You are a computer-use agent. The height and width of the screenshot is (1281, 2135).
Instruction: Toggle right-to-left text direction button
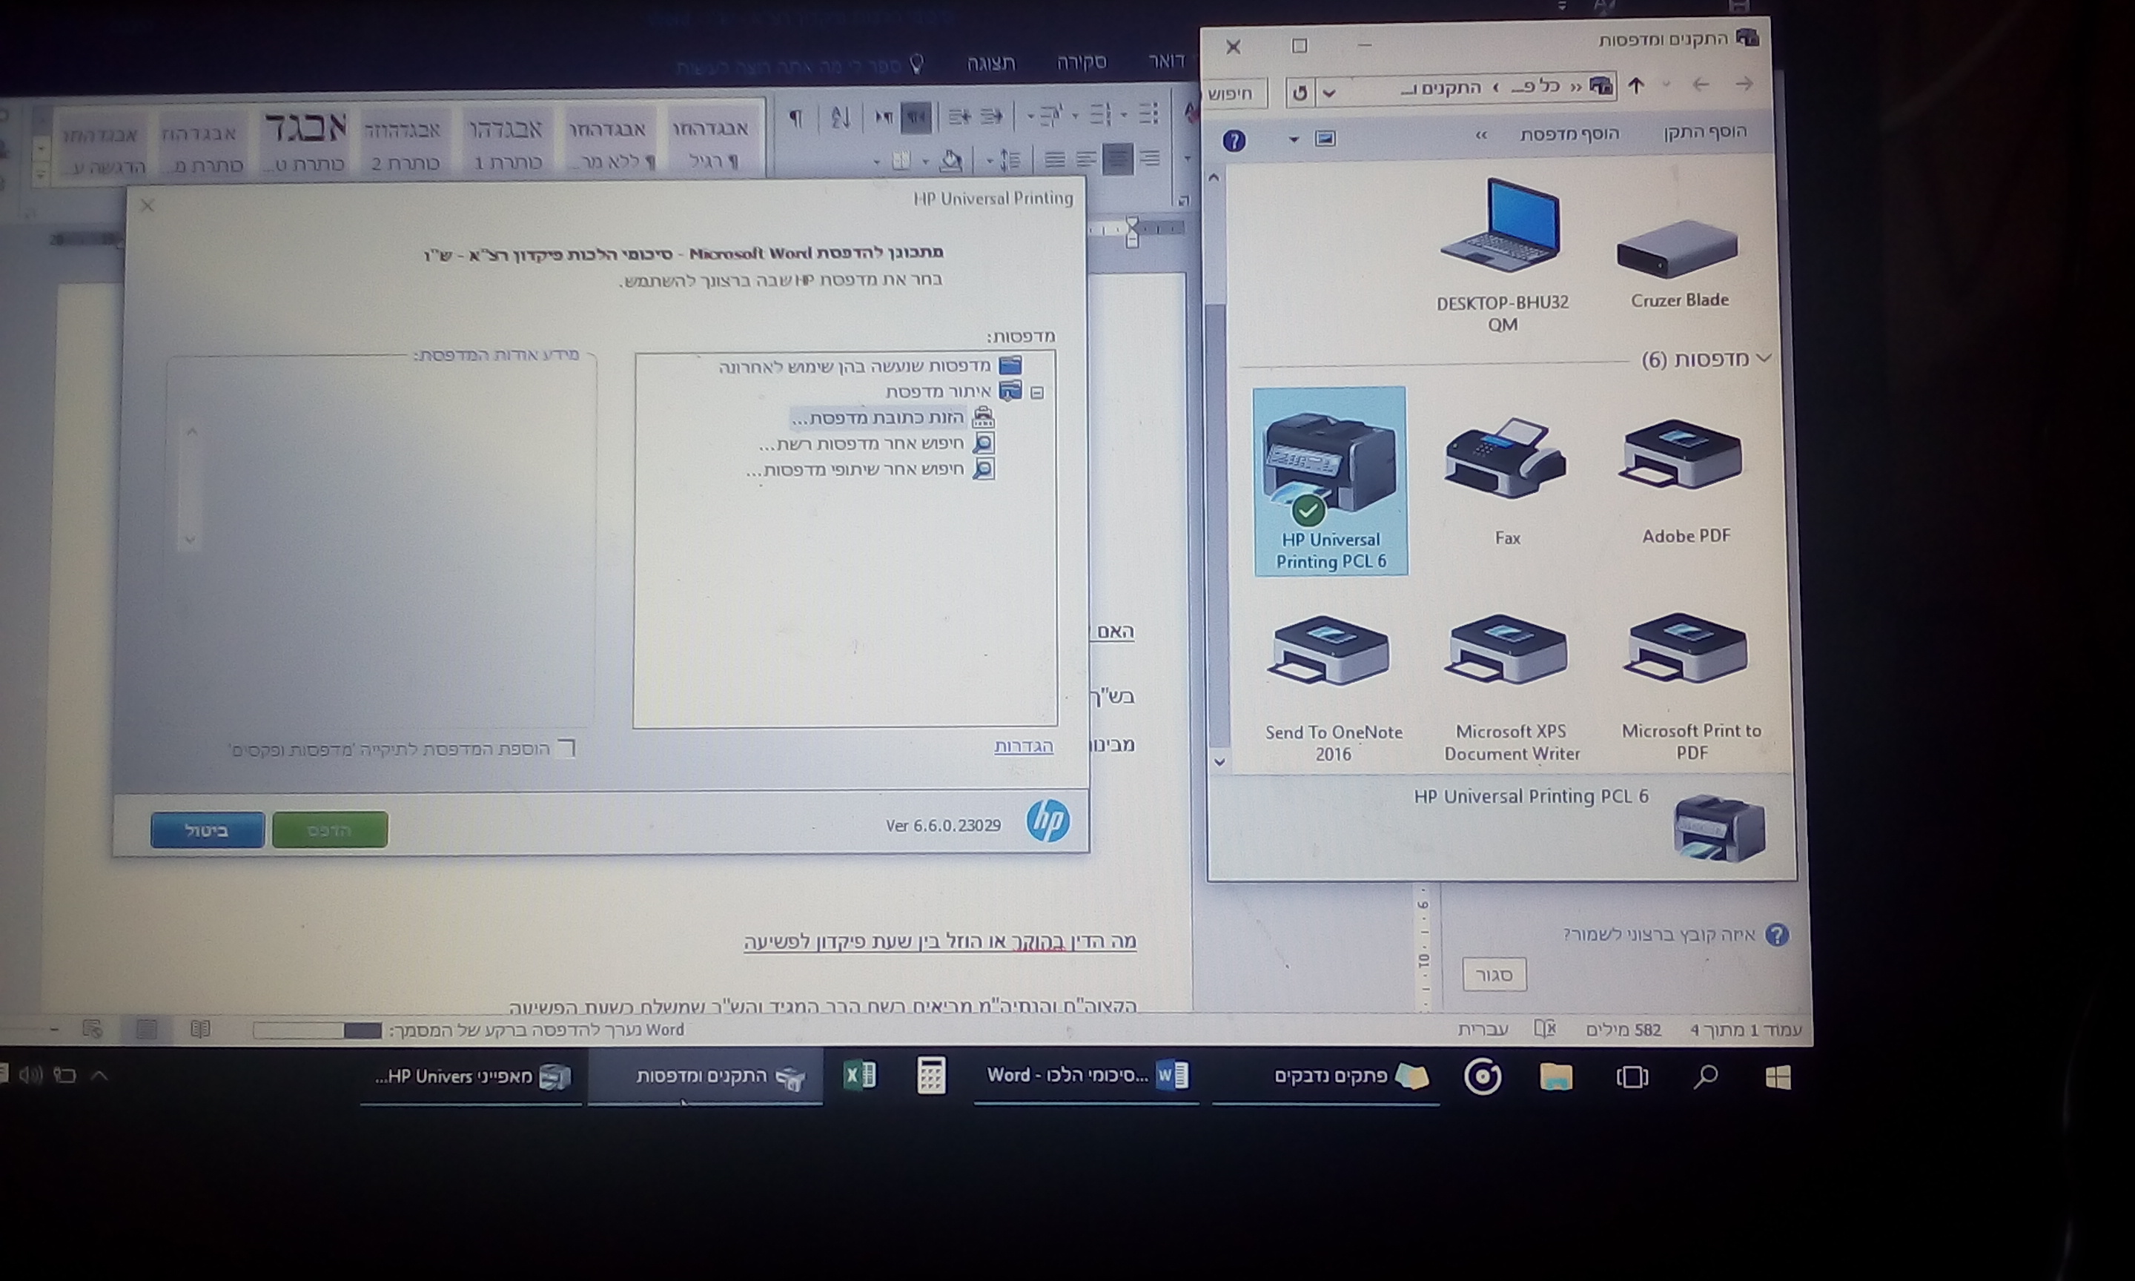tap(916, 117)
